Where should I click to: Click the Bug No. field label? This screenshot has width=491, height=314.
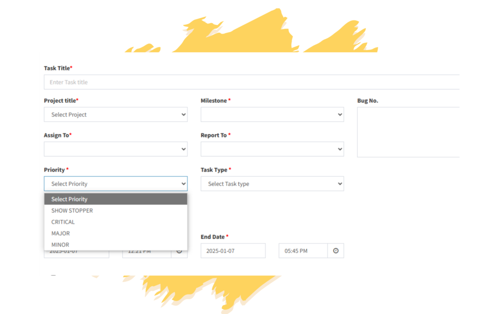(x=367, y=101)
